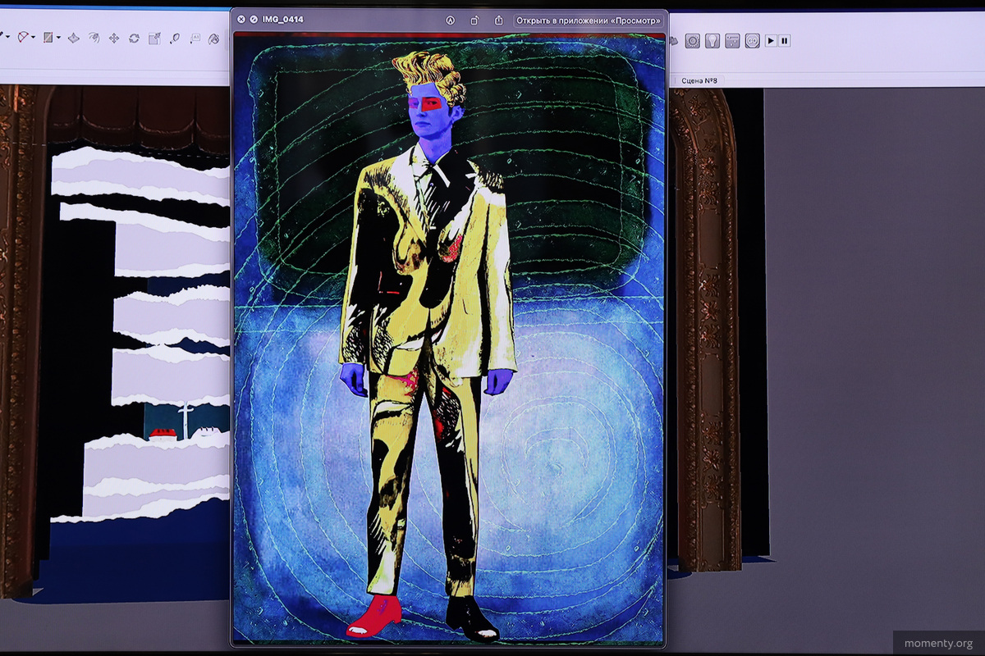Select the Paint Bucket tool
The width and height of the screenshot is (985, 656).
tap(213, 39)
